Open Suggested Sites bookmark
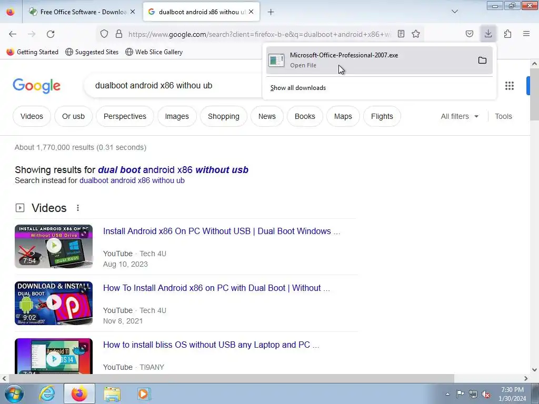 tap(92, 52)
